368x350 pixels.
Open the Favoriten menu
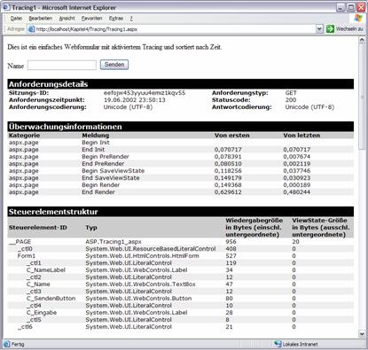pos(91,19)
